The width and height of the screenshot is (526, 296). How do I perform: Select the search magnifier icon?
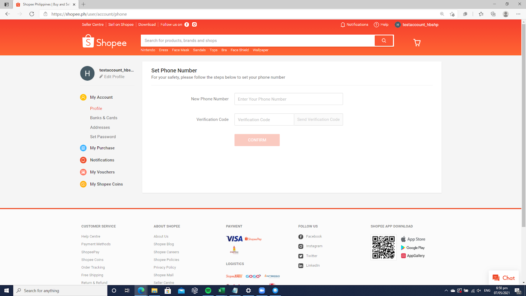click(384, 40)
